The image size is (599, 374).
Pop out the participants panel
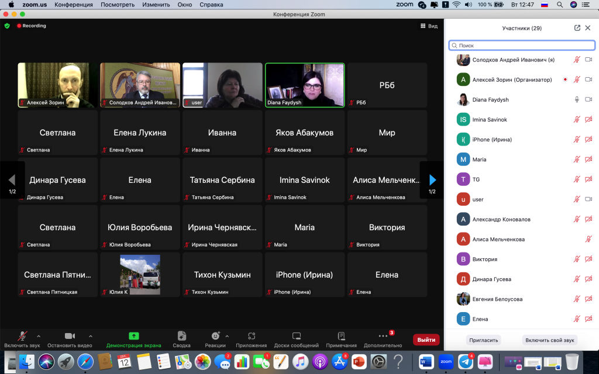577,28
